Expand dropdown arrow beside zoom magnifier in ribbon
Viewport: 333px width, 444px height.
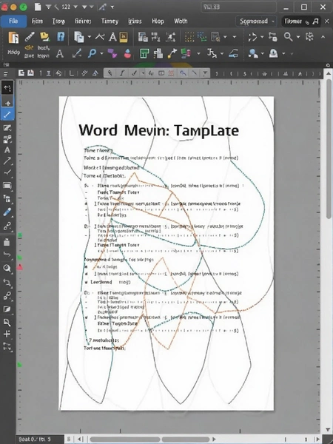[298, 37]
